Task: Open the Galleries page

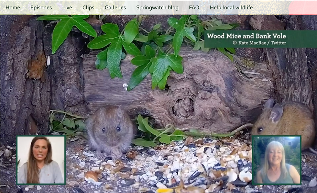Action: pos(115,8)
